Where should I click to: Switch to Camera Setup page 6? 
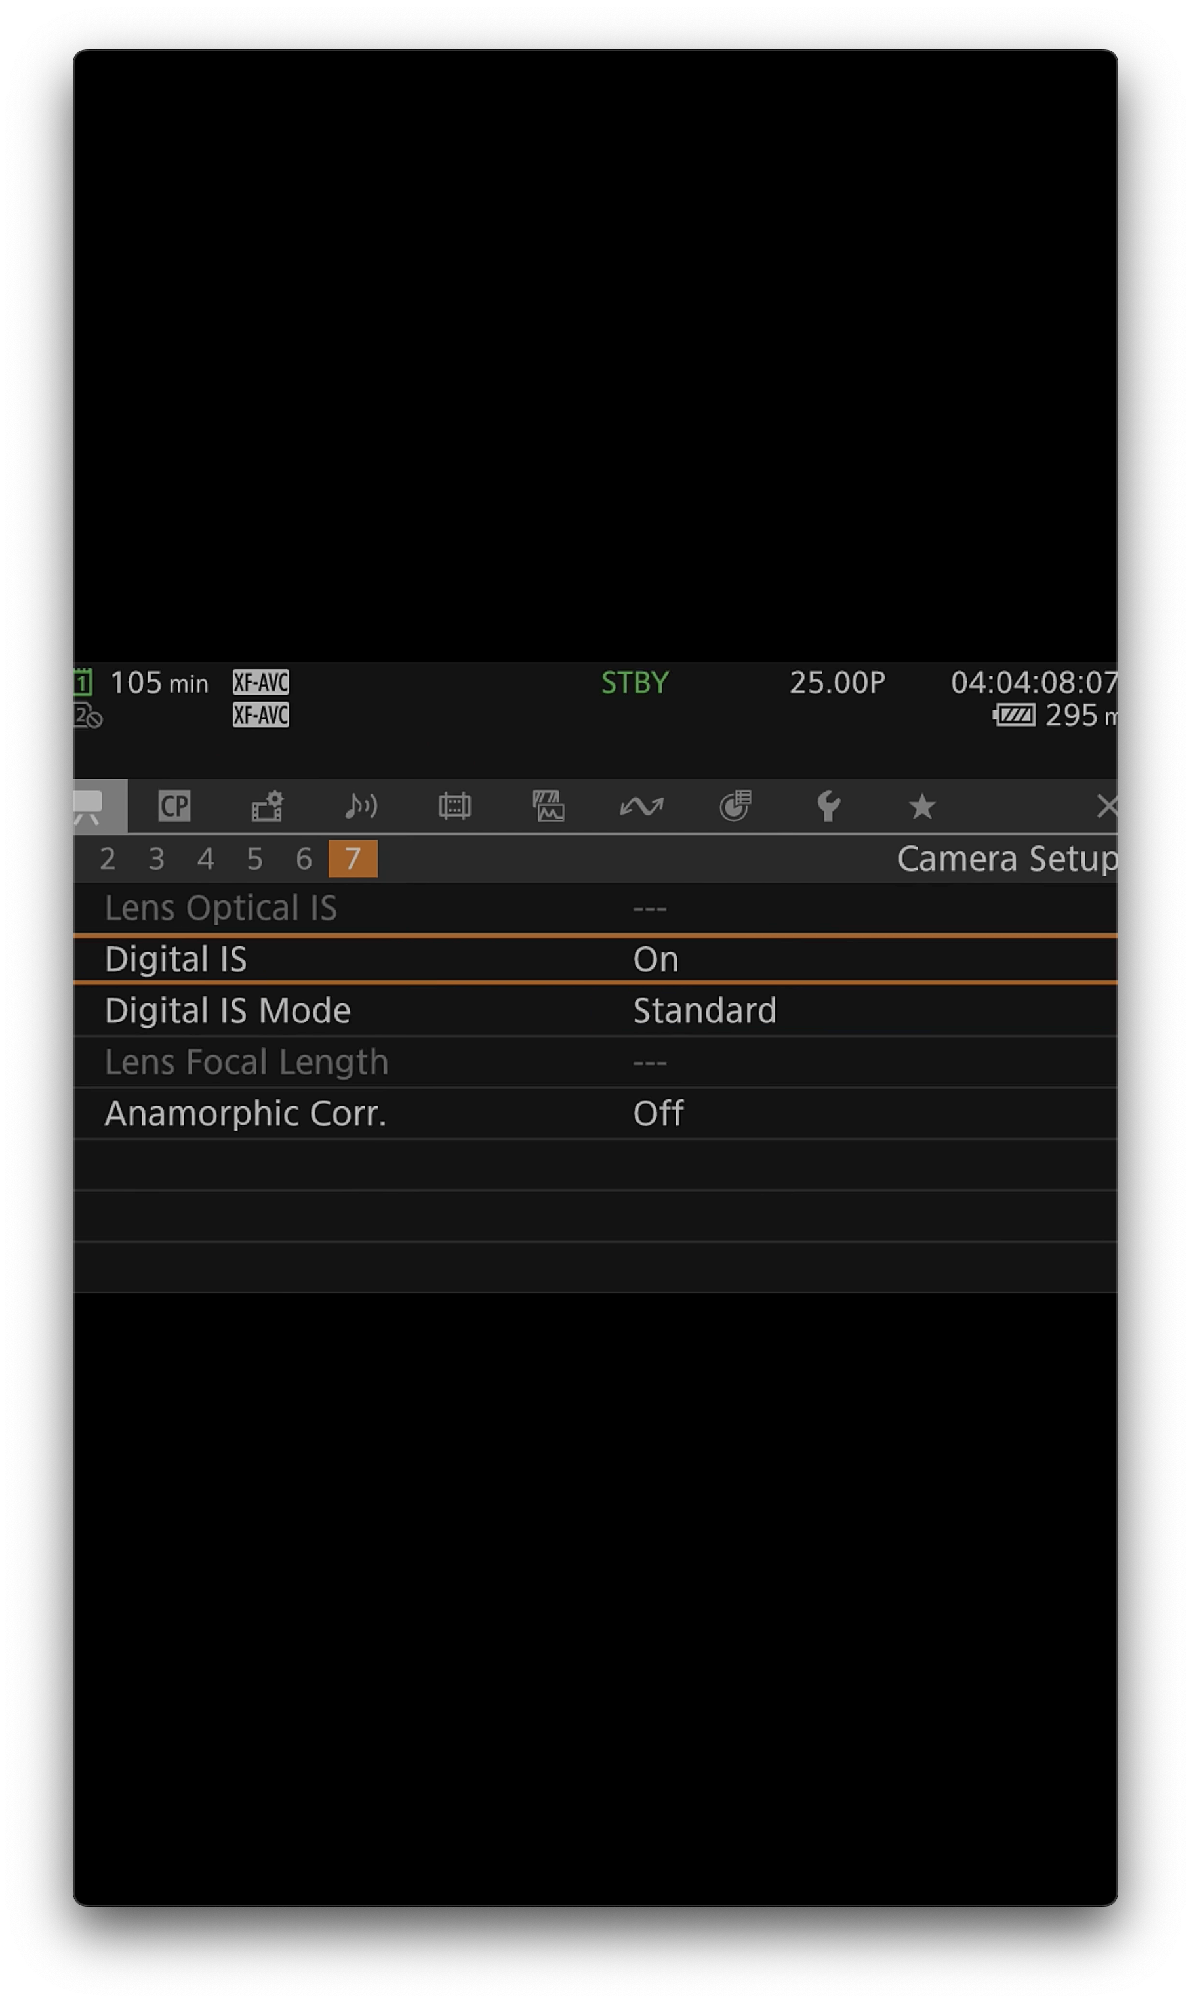[x=304, y=859]
